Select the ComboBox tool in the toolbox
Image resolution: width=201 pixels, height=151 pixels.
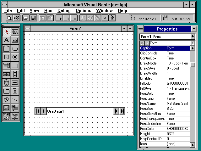click(6, 66)
